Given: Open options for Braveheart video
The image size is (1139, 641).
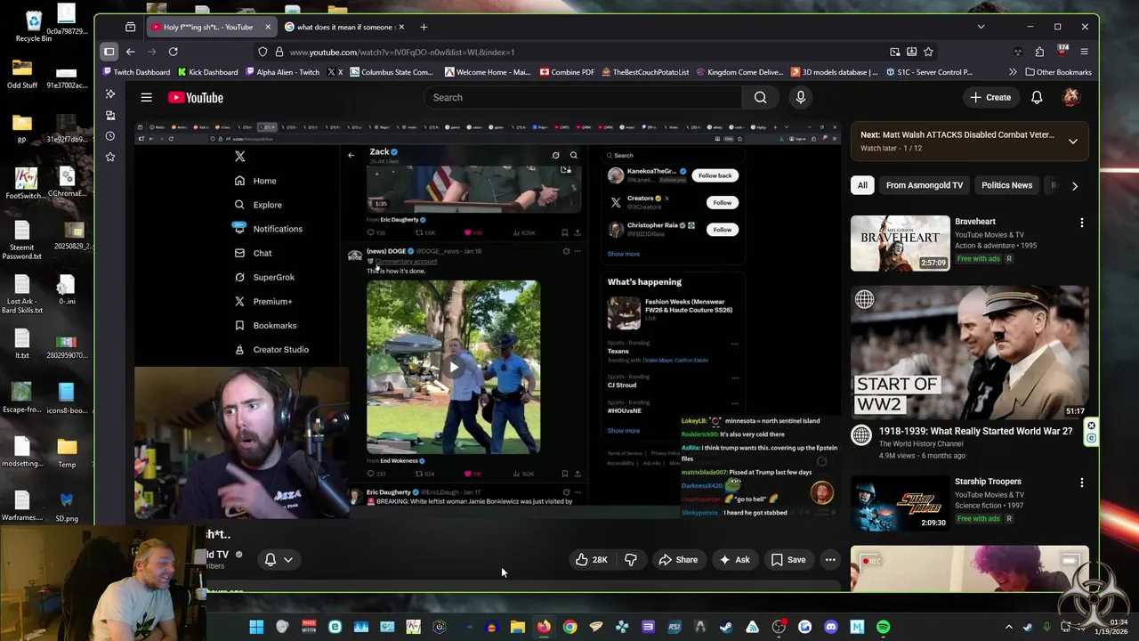Looking at the screenshot, I should [1082, 223].
